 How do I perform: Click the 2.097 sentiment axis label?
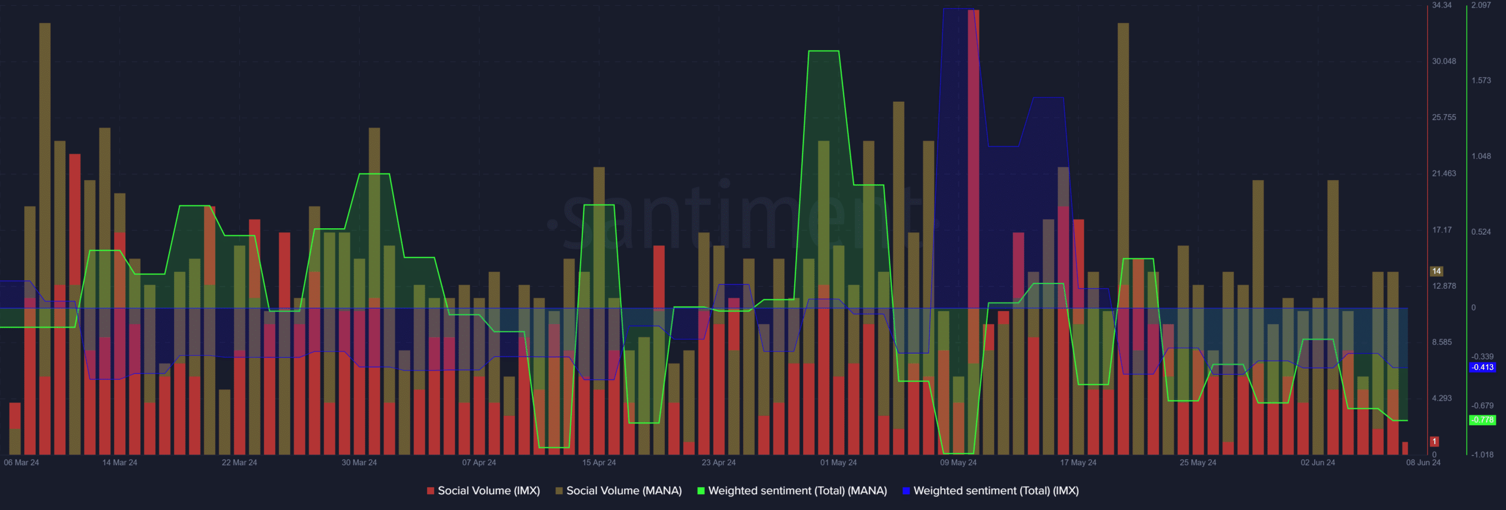(x=1481, y=5)
